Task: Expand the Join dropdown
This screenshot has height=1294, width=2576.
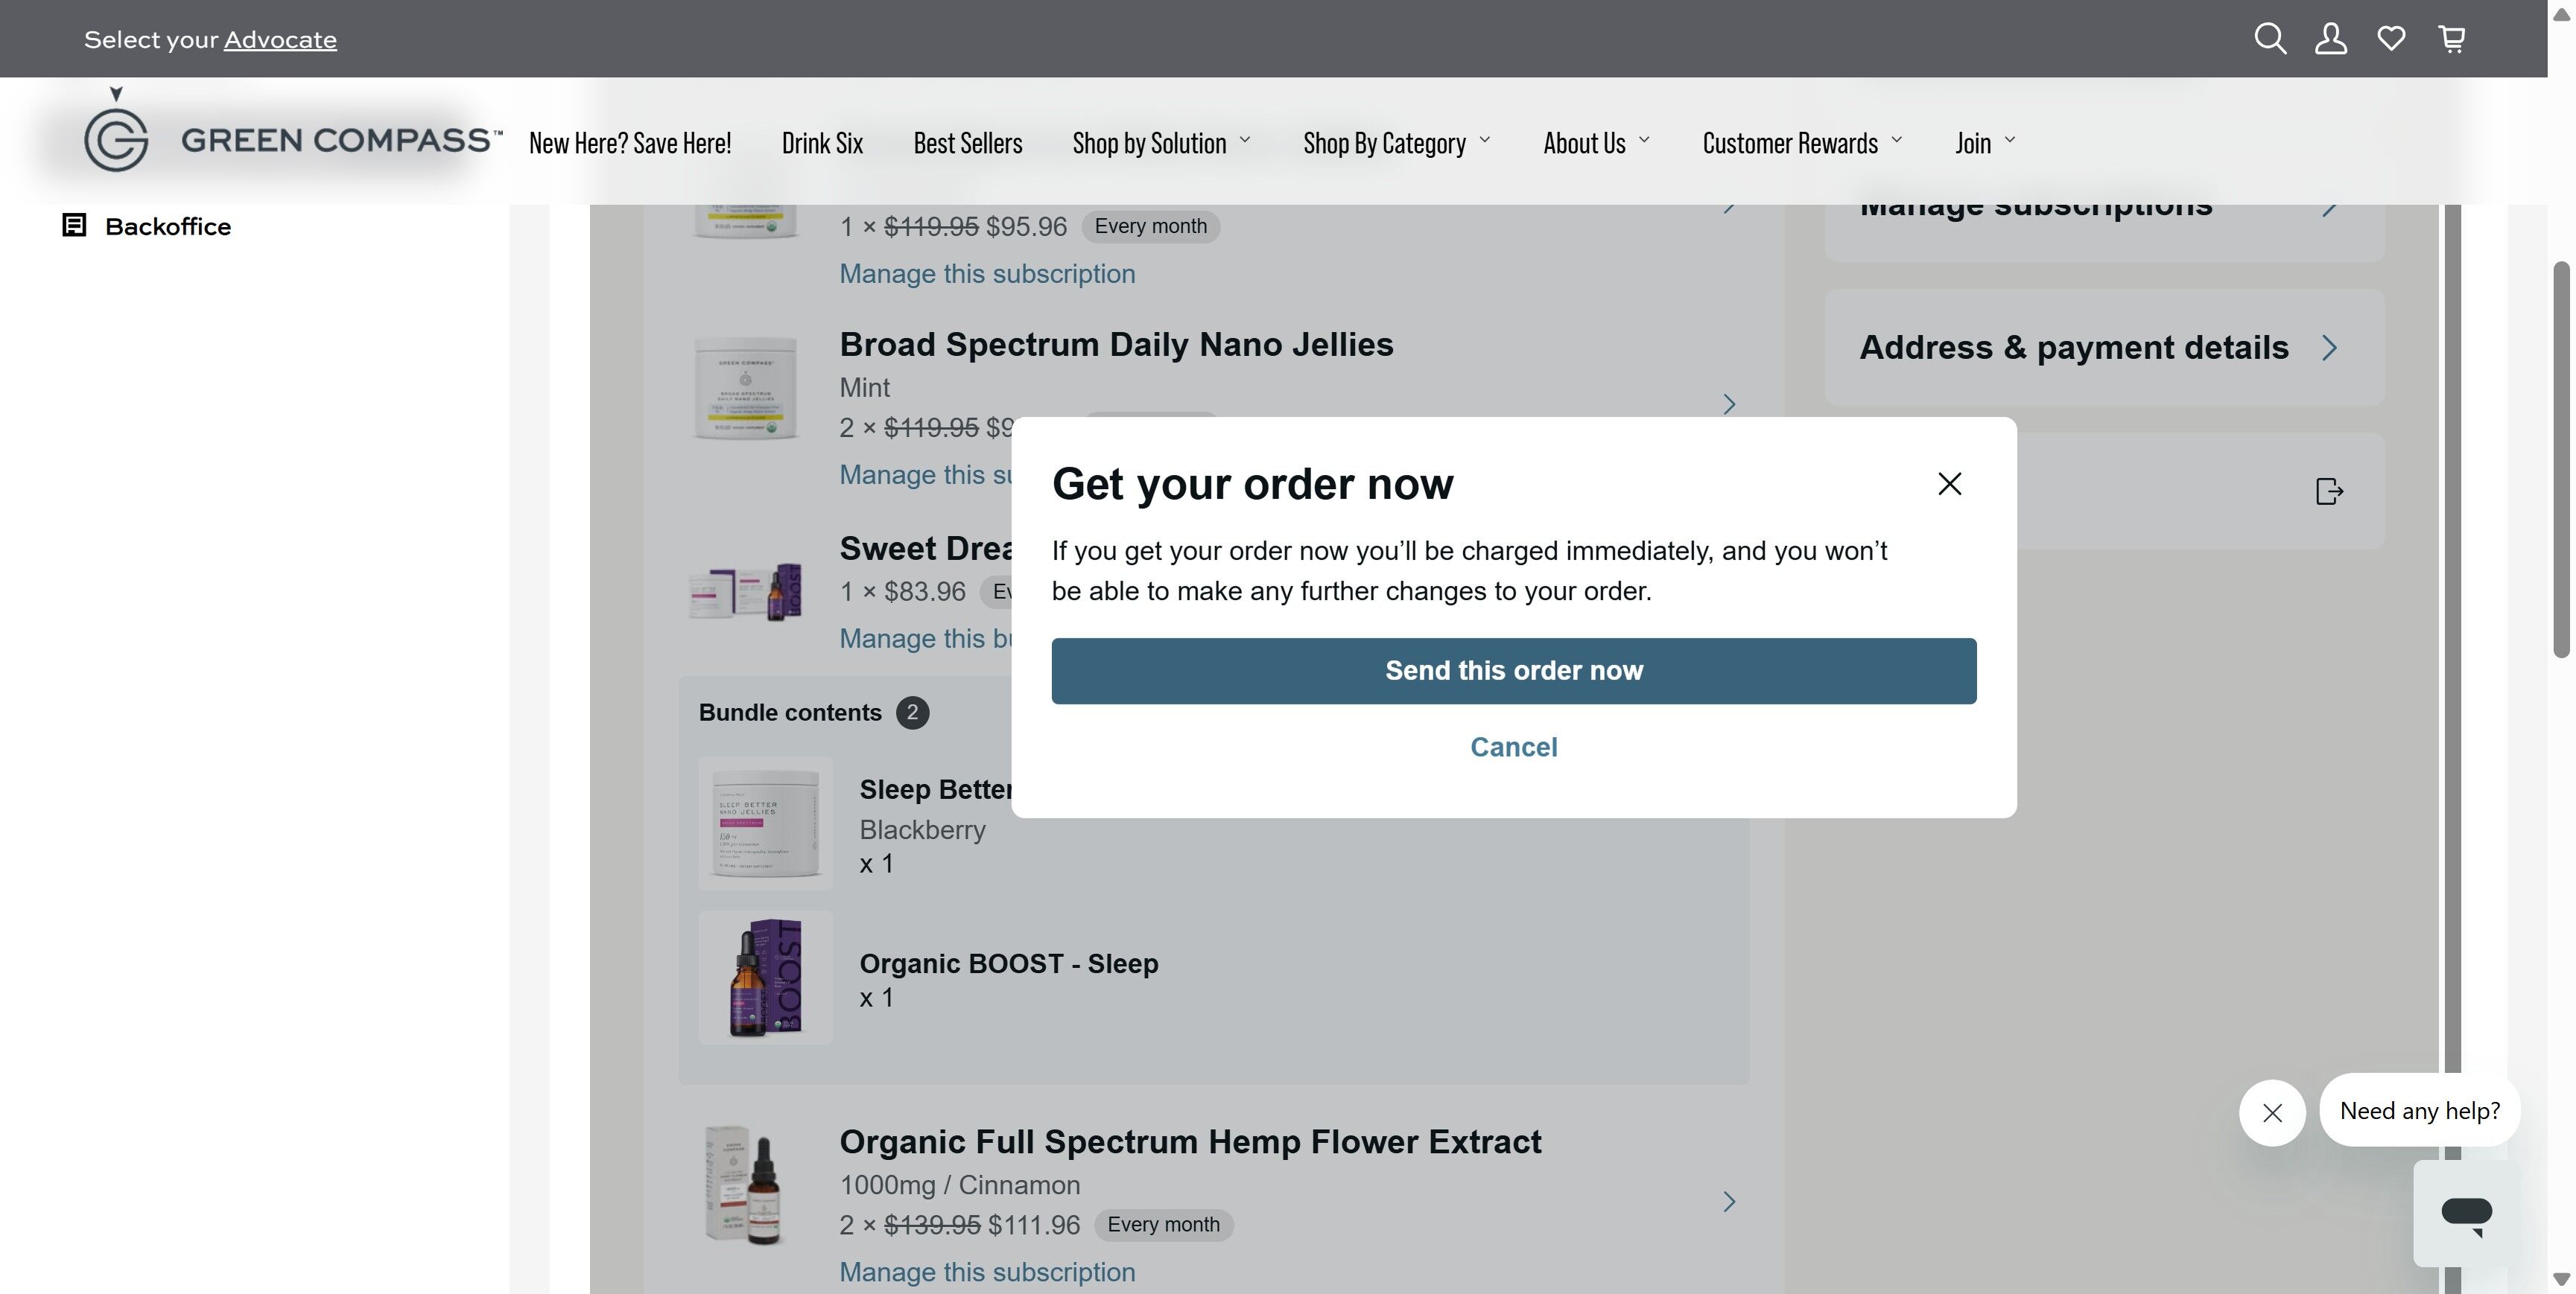Action: pyautogui.click(x=1985, y=143)
